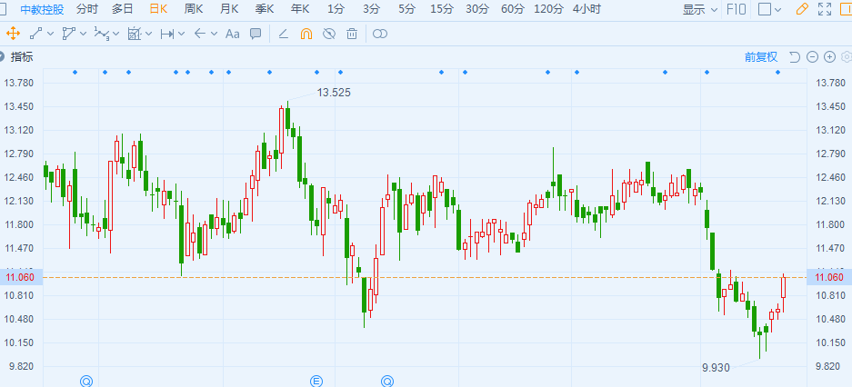This screenshot has width=852, height=387.
Task: Open chart settings gear icon
Action: [847, 57]
